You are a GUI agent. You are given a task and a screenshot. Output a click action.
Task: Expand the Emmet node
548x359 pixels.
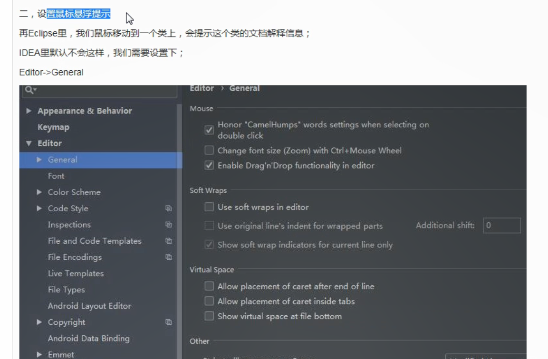pos(39,354)
